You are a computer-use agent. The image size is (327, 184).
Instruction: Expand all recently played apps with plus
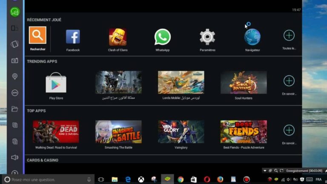tap(289, 36)
